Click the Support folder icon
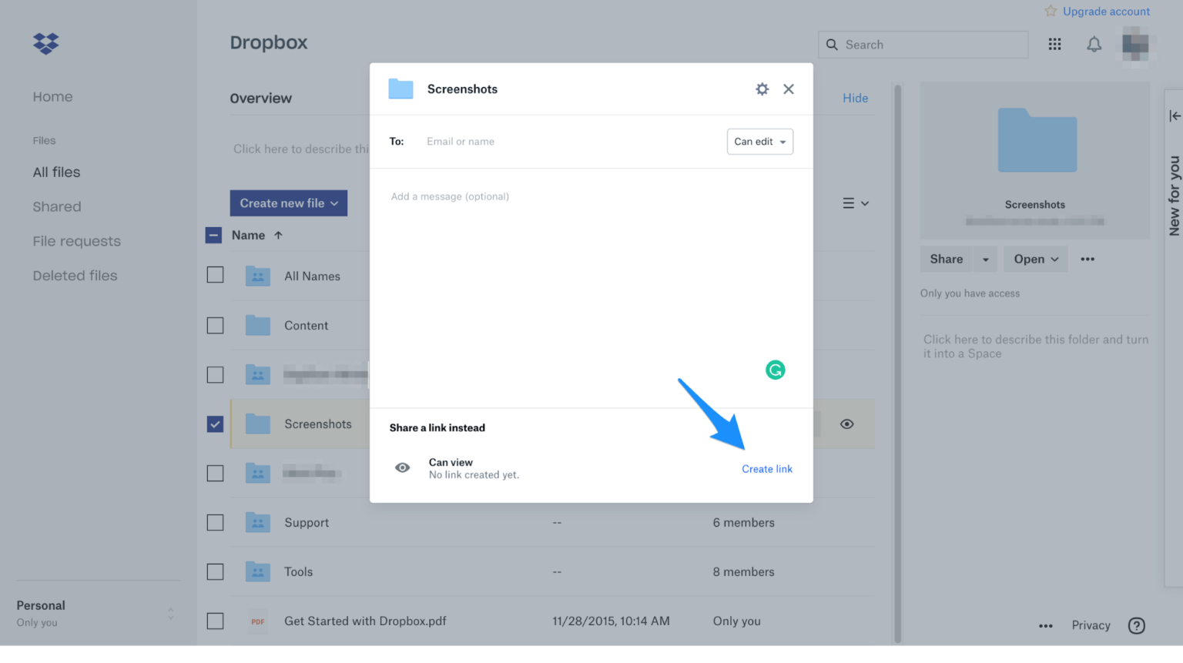This screenshot has height=663, width=1183. tap(258, 522)
